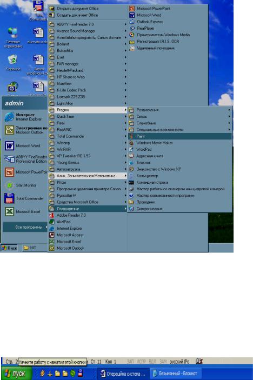
Task: Expand the Игры folder
Action: 88,182
